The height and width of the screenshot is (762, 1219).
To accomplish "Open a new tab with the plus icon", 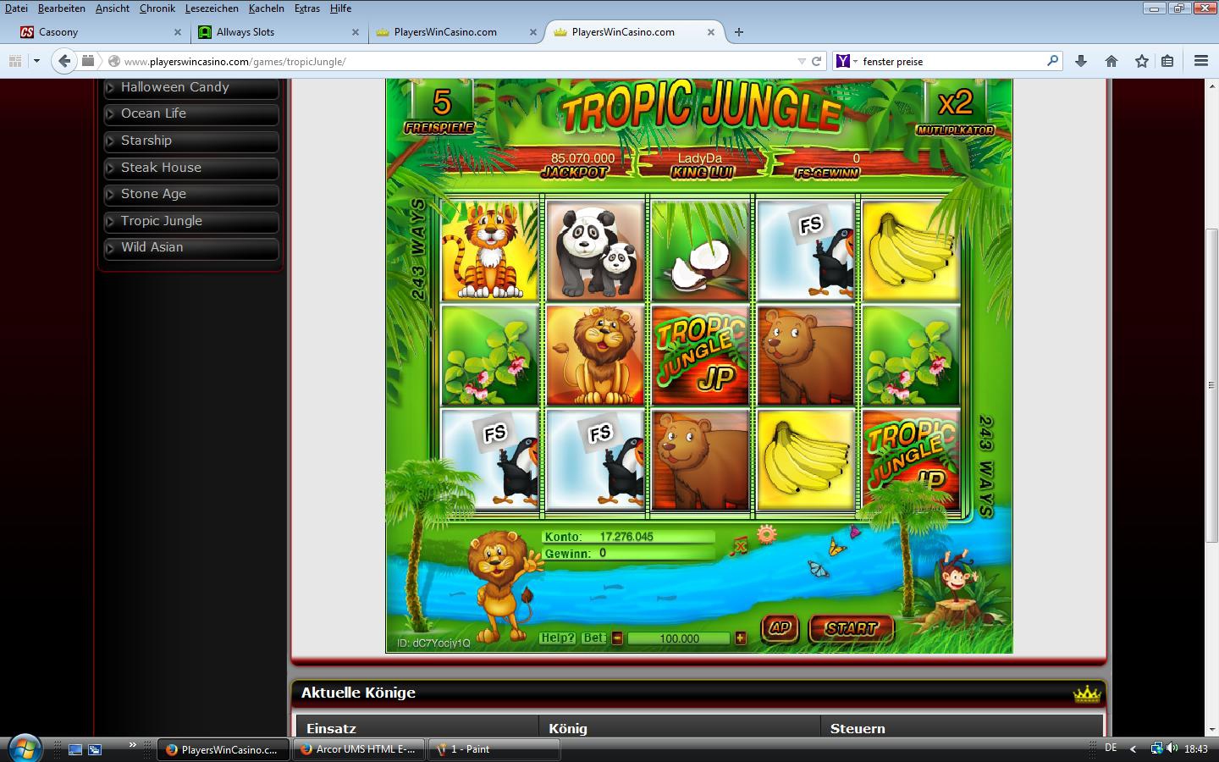I will tap(739, 32).
